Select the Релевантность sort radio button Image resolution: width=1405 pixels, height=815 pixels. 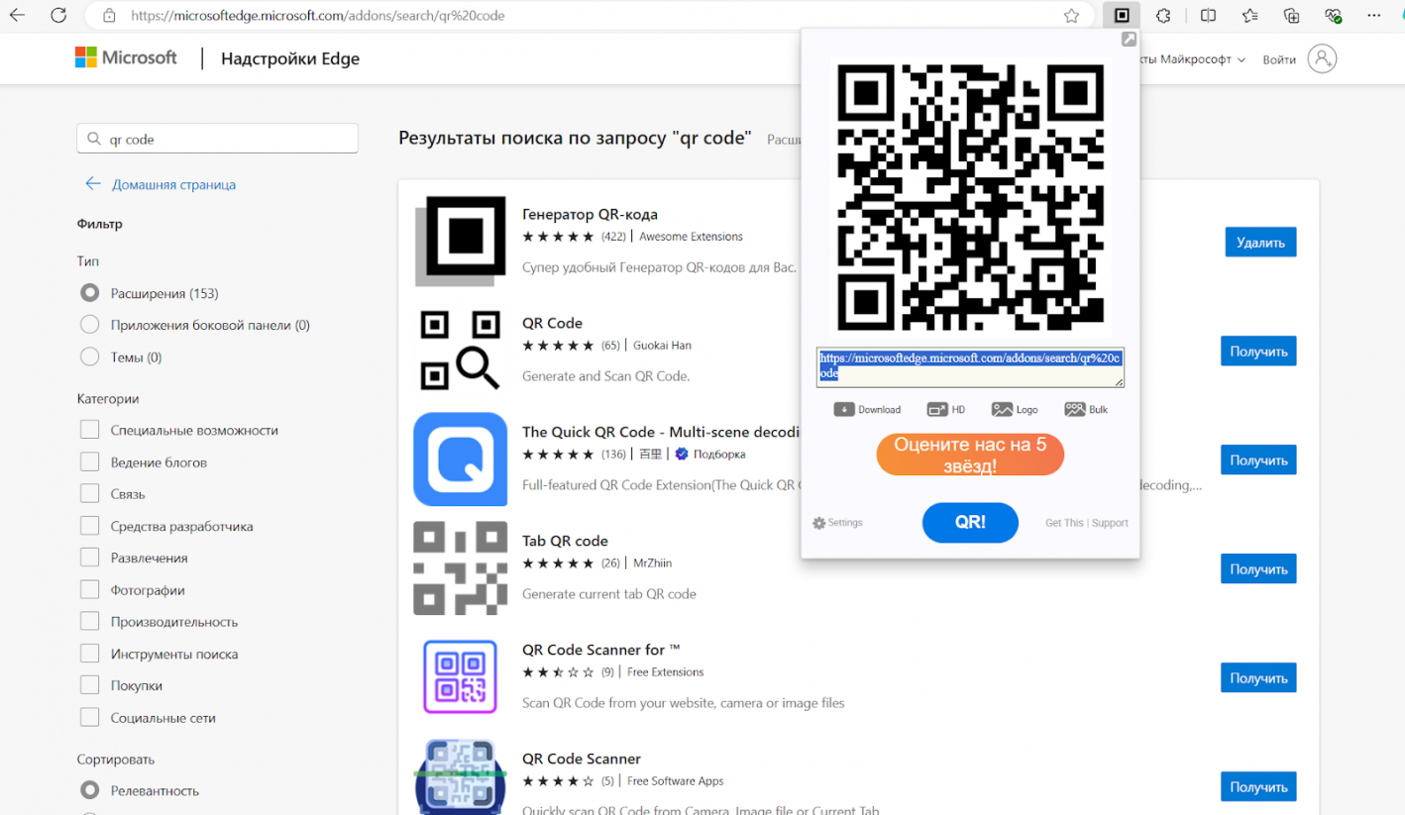coord(90,790)
